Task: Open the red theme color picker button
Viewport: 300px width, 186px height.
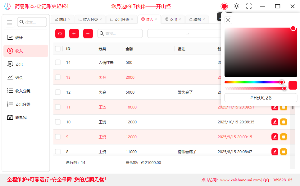Action: coord(224,6)
